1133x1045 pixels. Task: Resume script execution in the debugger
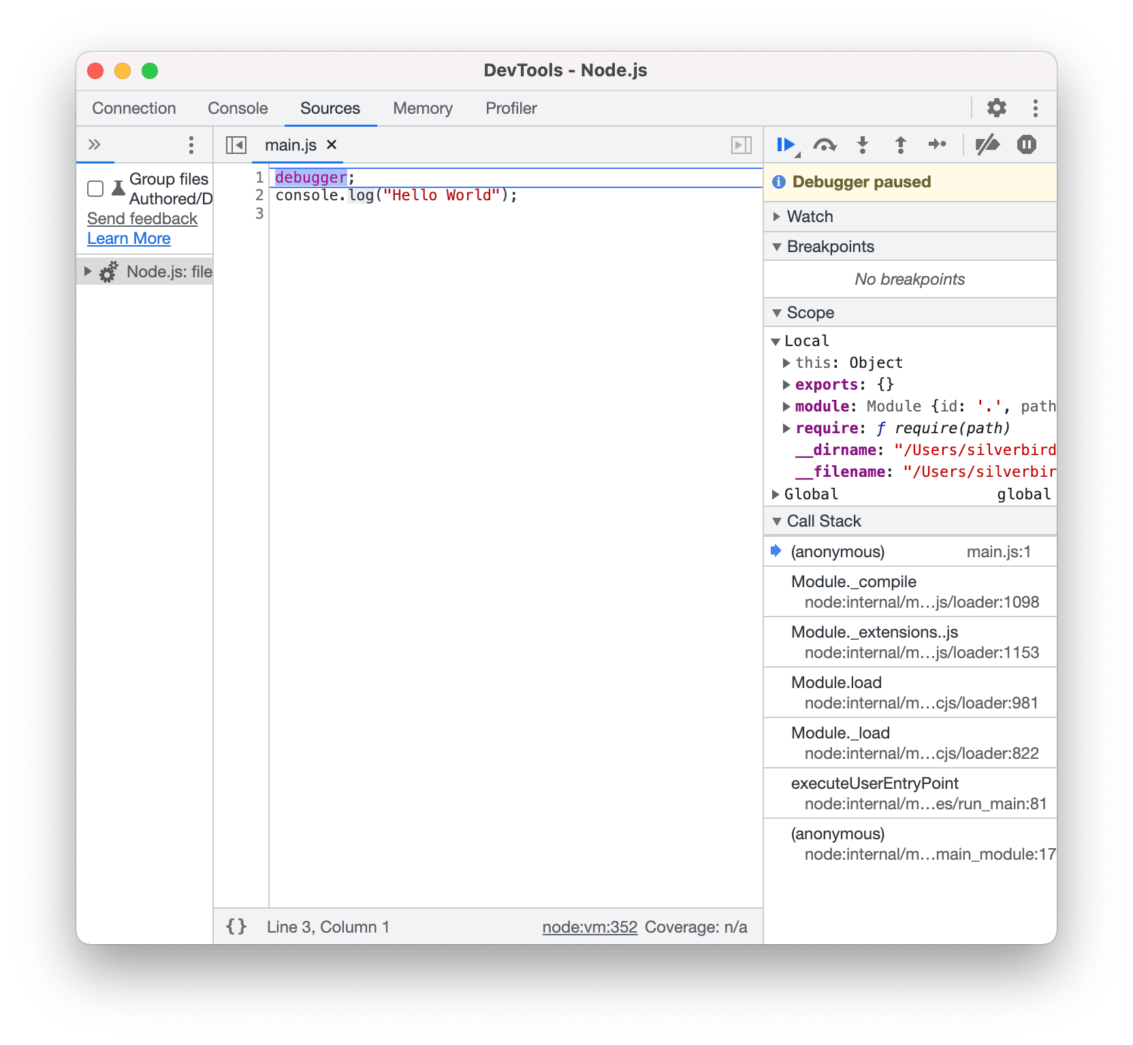coord(785,144)
